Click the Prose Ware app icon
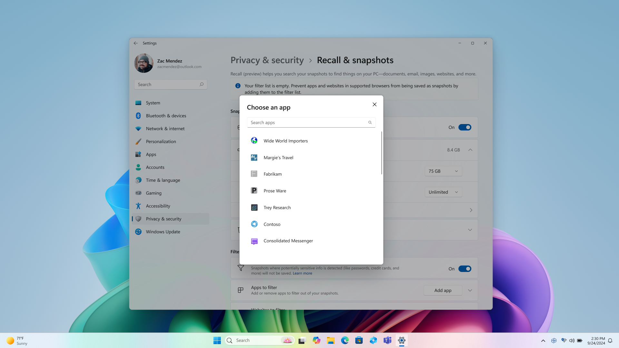 (x=254, y=191)
